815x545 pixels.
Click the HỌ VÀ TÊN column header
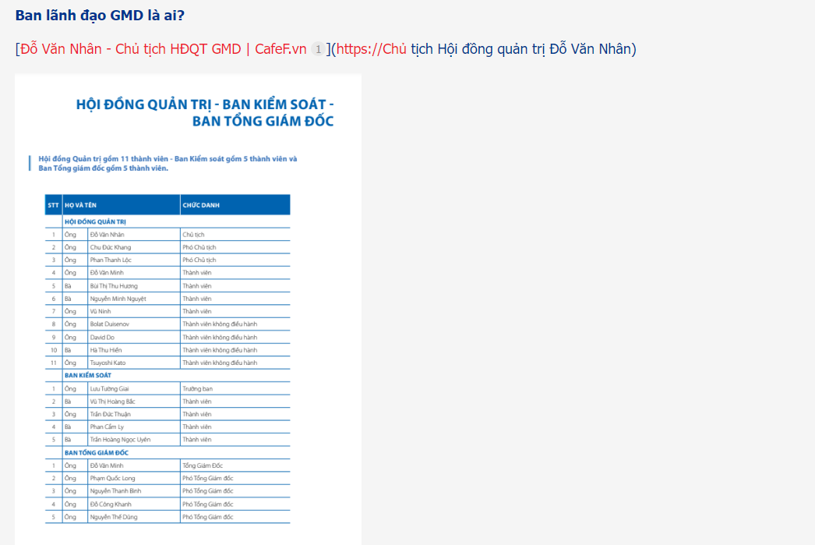121,205
